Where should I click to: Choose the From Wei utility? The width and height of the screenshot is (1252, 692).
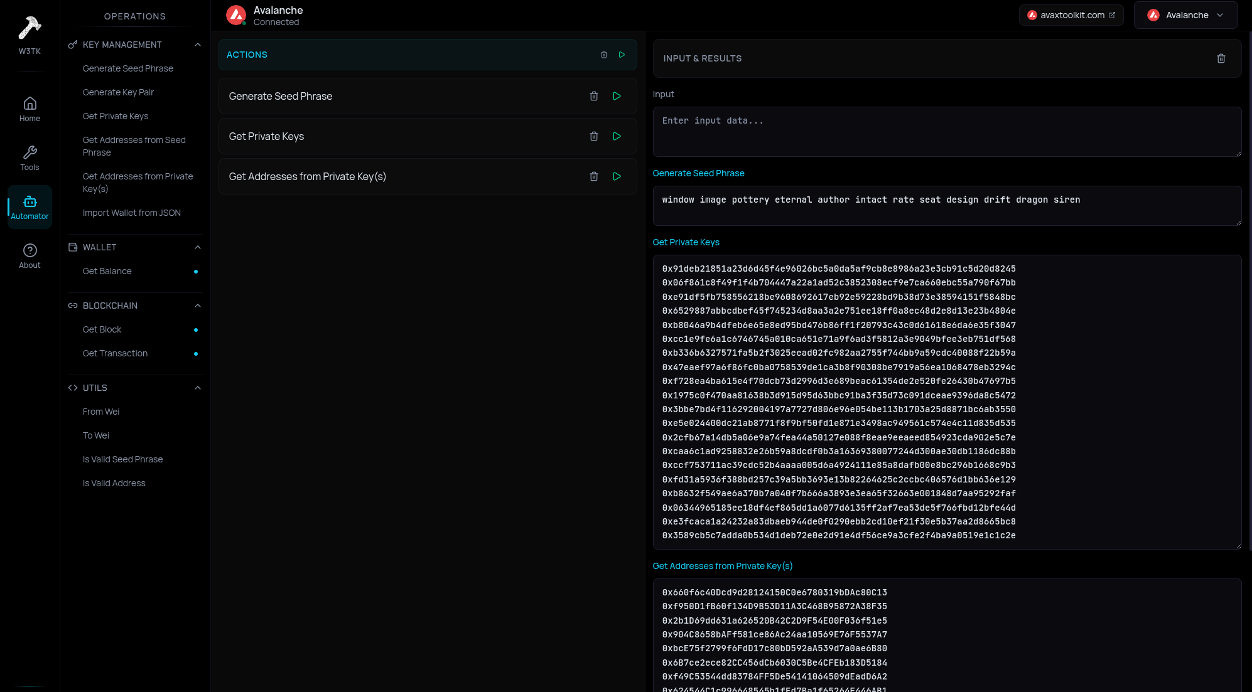pyautogui.click(x=101, y=412)
